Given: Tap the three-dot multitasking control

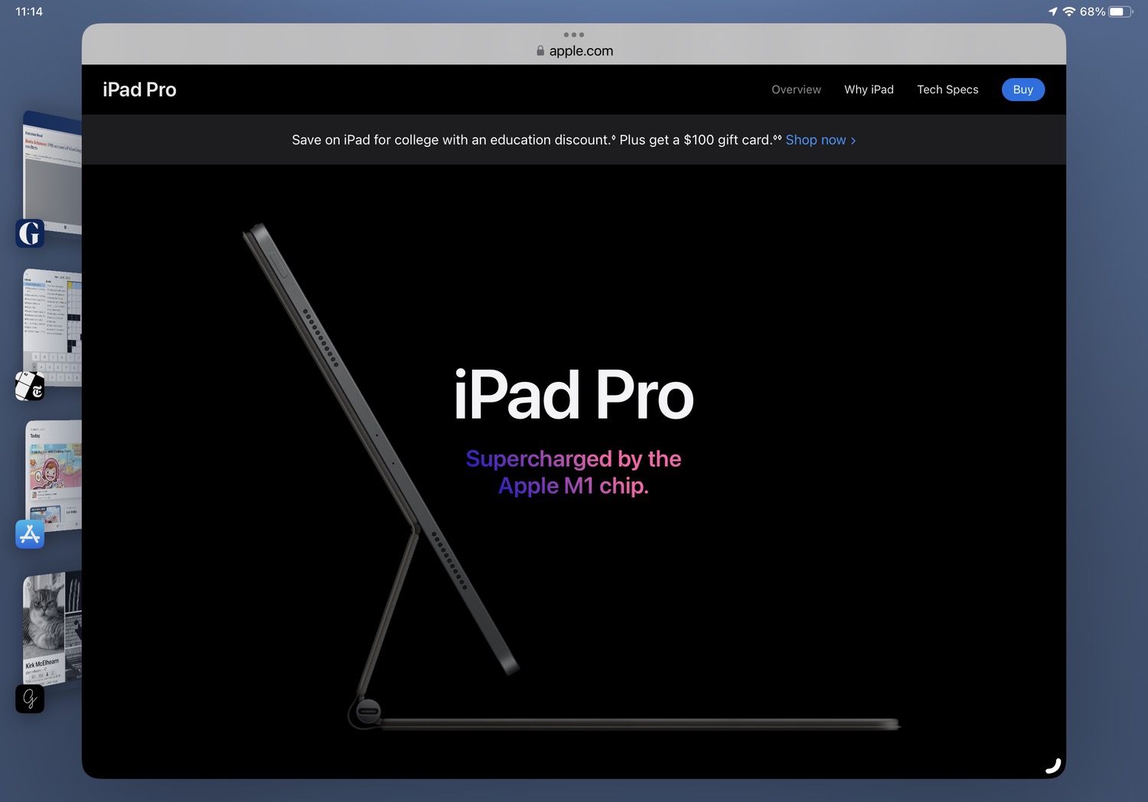Looking at the screenshot, I should click(x=574, y=34).
